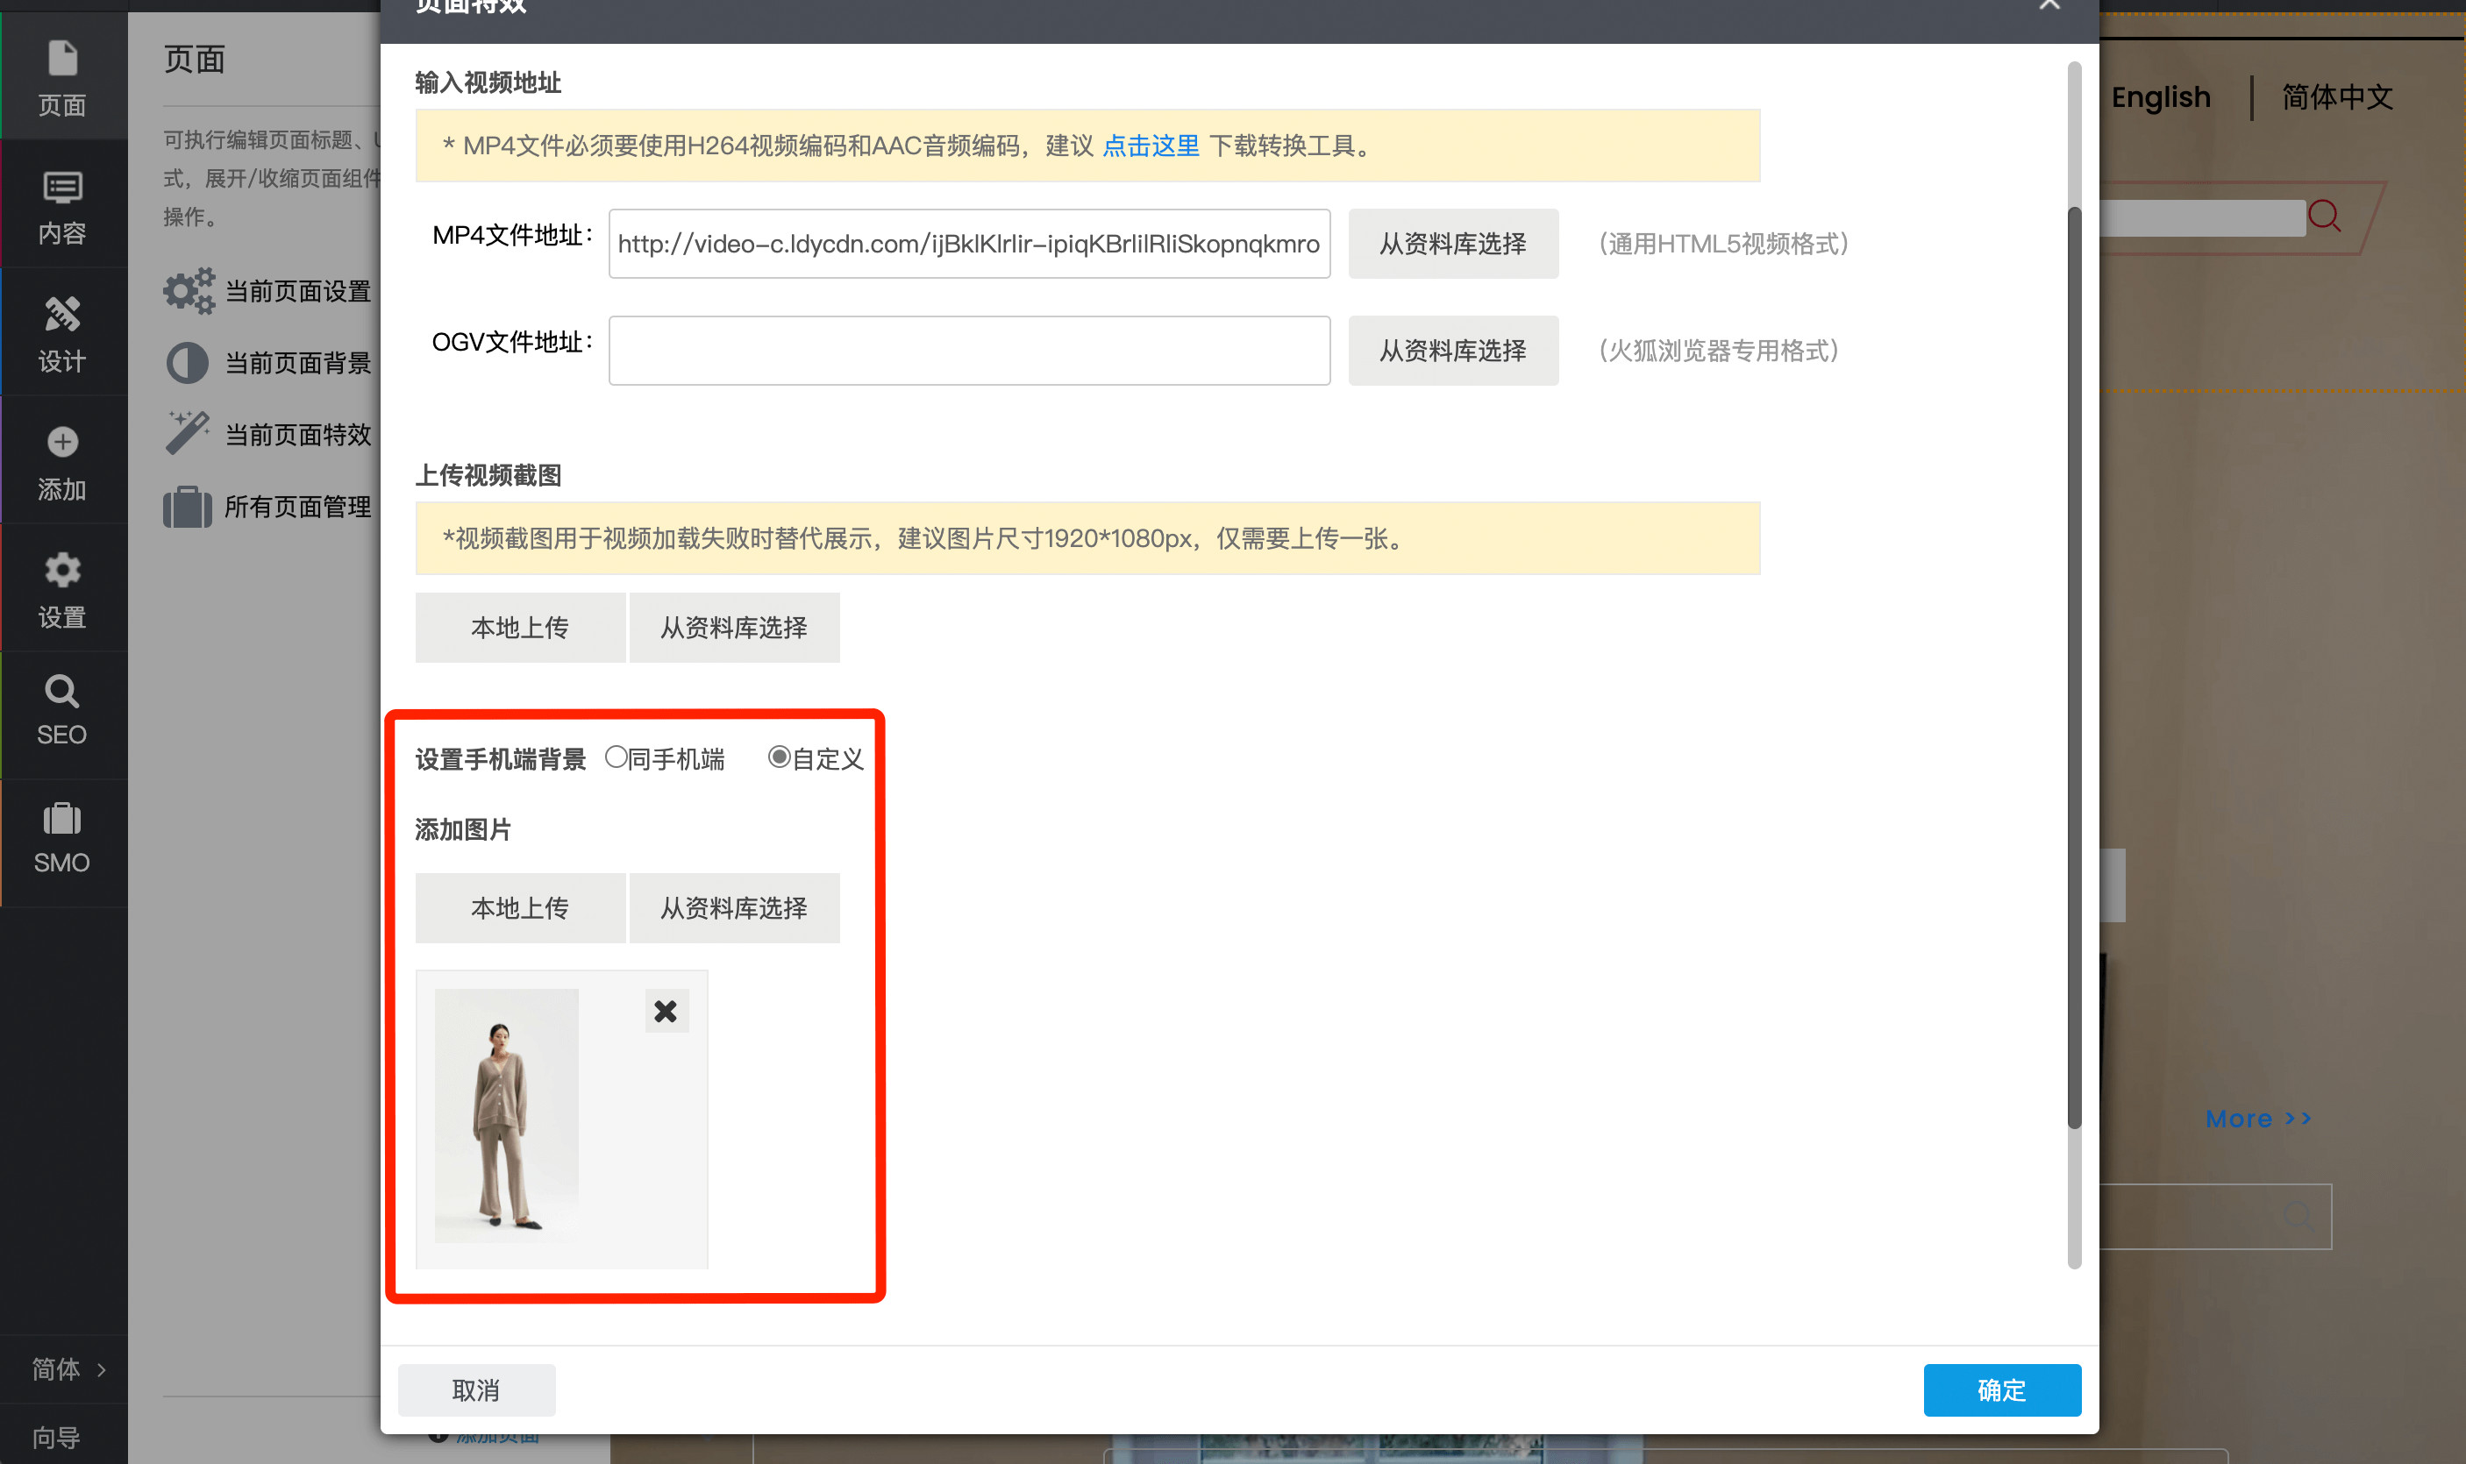Open the 页面 section in sidebar
The image size is (2466, 1464).
(62, 77)
